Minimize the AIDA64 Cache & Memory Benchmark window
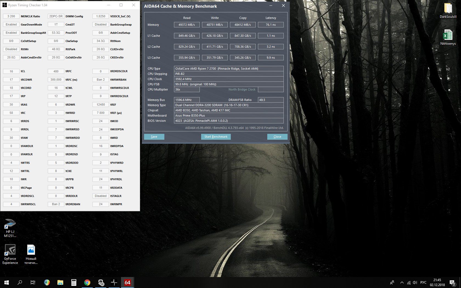Image resolution: width=461 pixels, height=288 pixels. pyautogui.click(x=271, y=5)
